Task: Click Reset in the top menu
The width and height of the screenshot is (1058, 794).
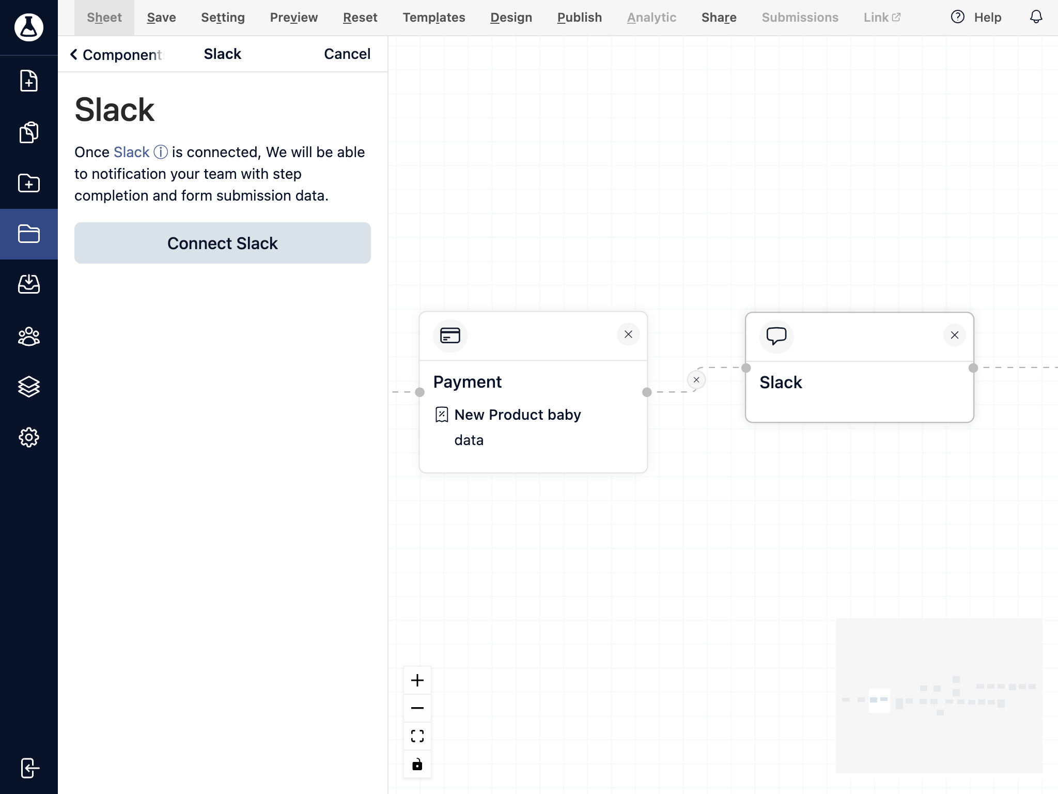Action: pos(360,18)
